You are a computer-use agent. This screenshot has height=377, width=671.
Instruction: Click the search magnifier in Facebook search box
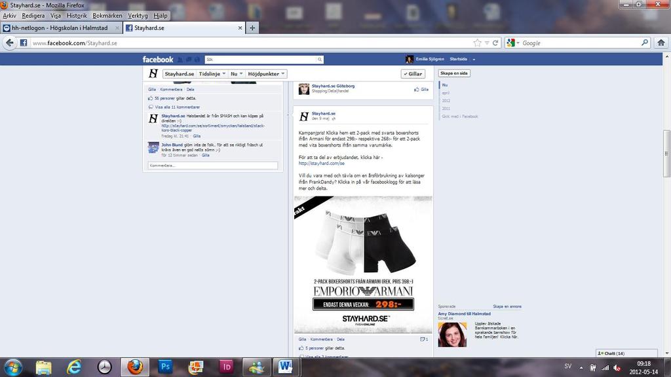pyautogui.click(x=319, y=60)
